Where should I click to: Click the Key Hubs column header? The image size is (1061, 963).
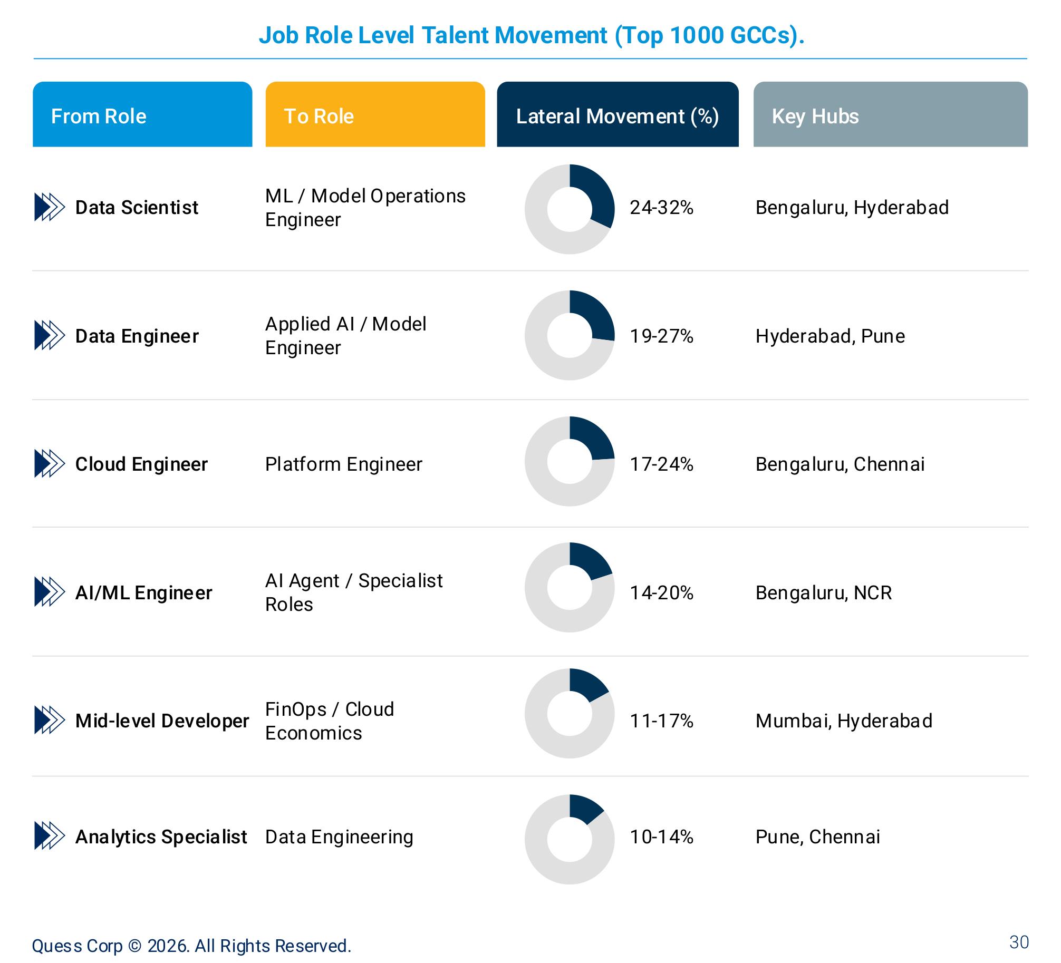tap(891, 114)
